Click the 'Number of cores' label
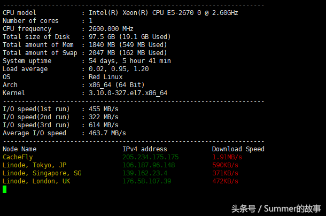The height and width of the screenshot is (216, 326). coord(30,21)
